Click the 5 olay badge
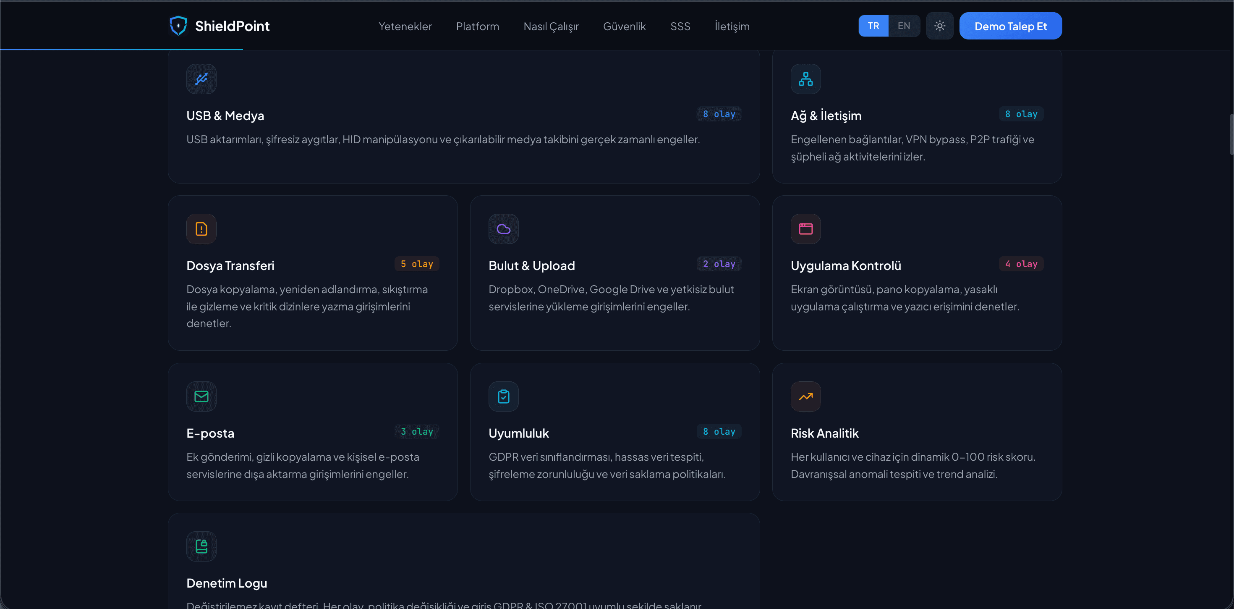Viewport: 1234px width, 609px height. tap(417, 264)
